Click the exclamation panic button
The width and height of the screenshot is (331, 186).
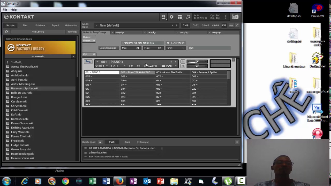226,17
